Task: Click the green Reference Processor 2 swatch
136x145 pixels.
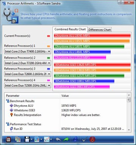Action: click(x=48, y=58)
